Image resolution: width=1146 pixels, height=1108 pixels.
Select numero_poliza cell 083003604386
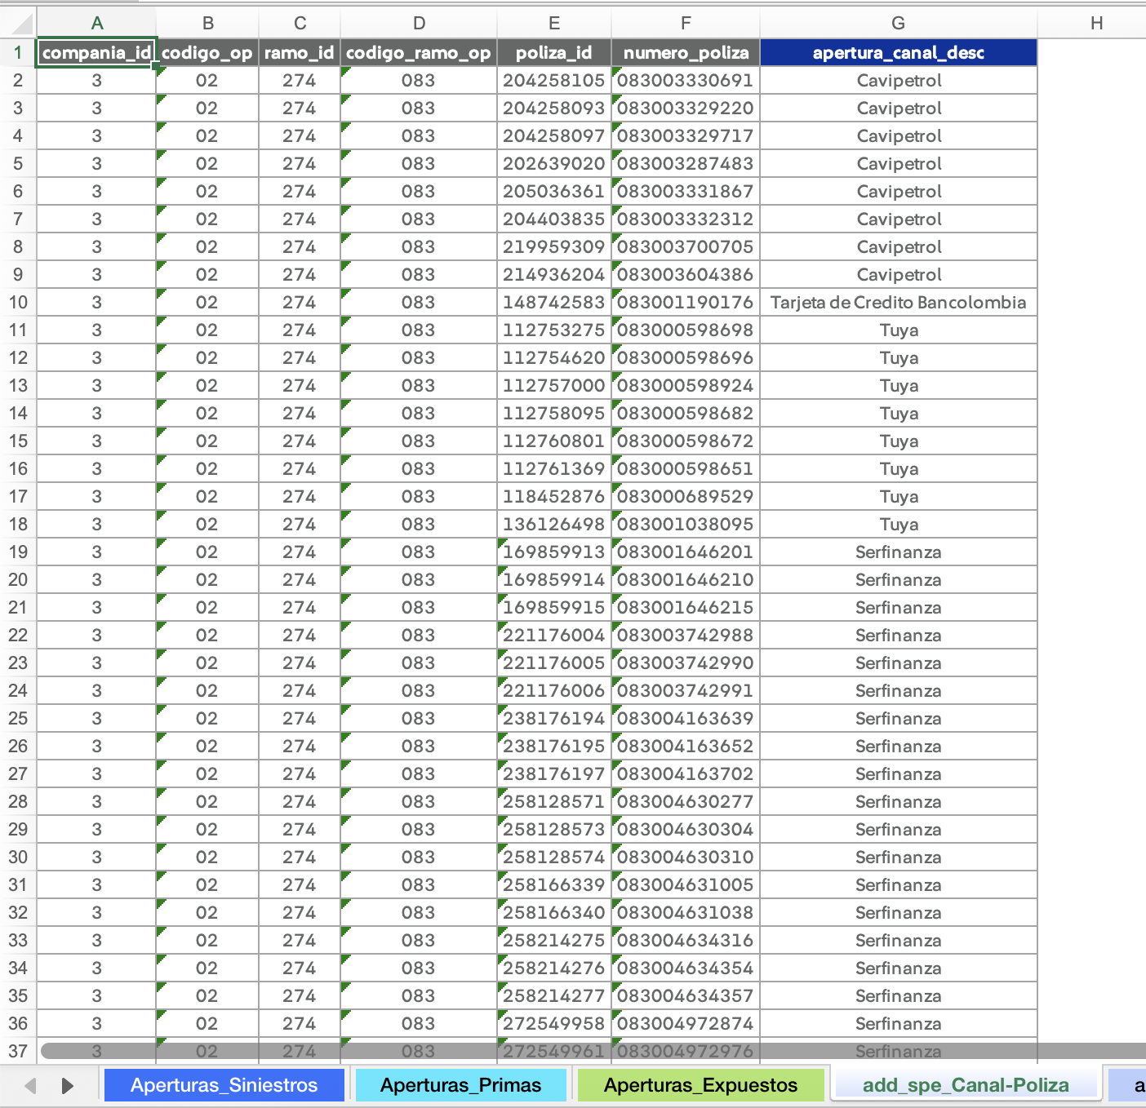[x=686, y=275]
